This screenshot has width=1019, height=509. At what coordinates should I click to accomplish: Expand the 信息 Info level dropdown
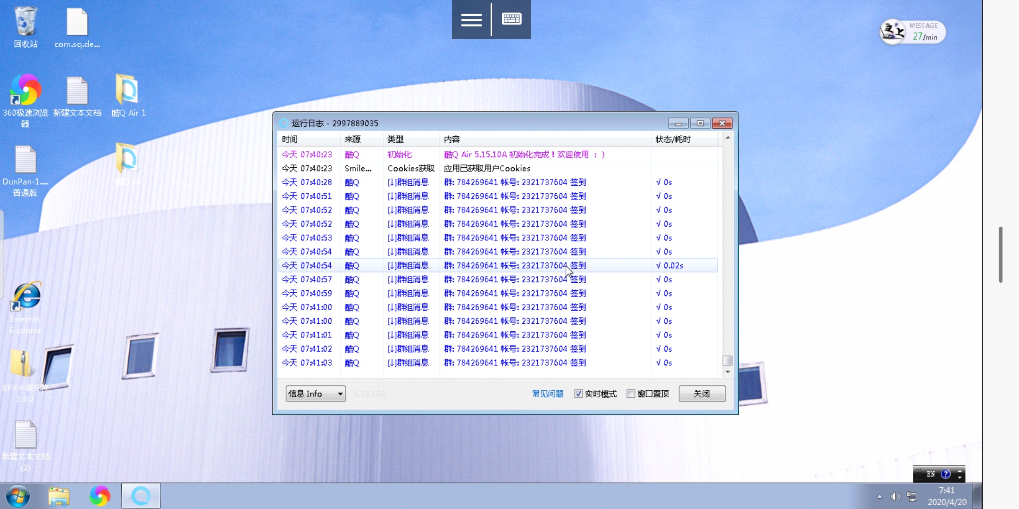pyautogui.click(x=315, y=394)
